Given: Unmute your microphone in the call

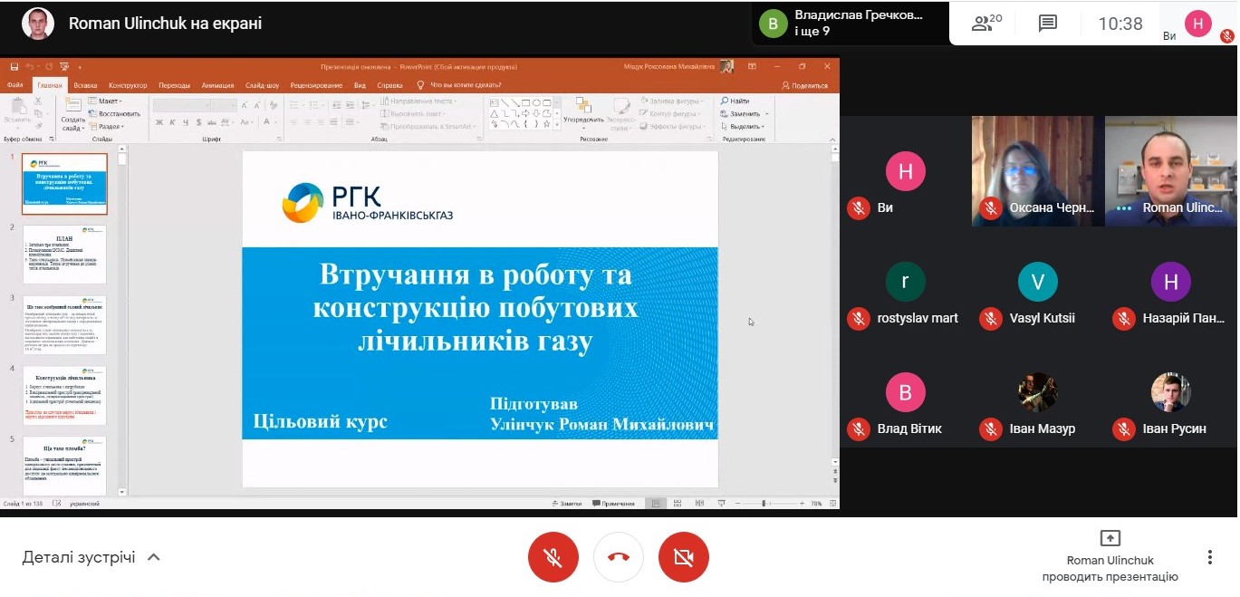Looking at the screenshot, I should click(553, 557).
